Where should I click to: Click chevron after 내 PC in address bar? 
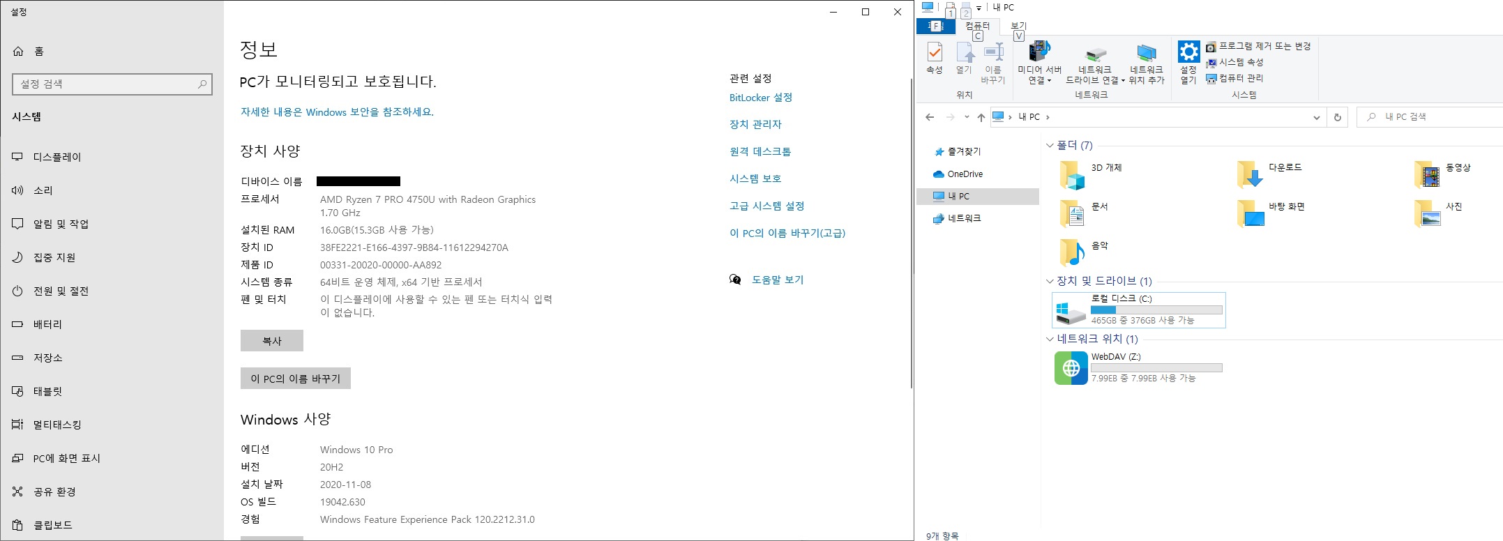coord(1048,117)
